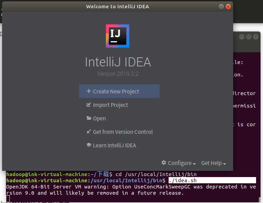Close the terminal window behind
This screenshot has height=203, width=263.
pos(256,37)
